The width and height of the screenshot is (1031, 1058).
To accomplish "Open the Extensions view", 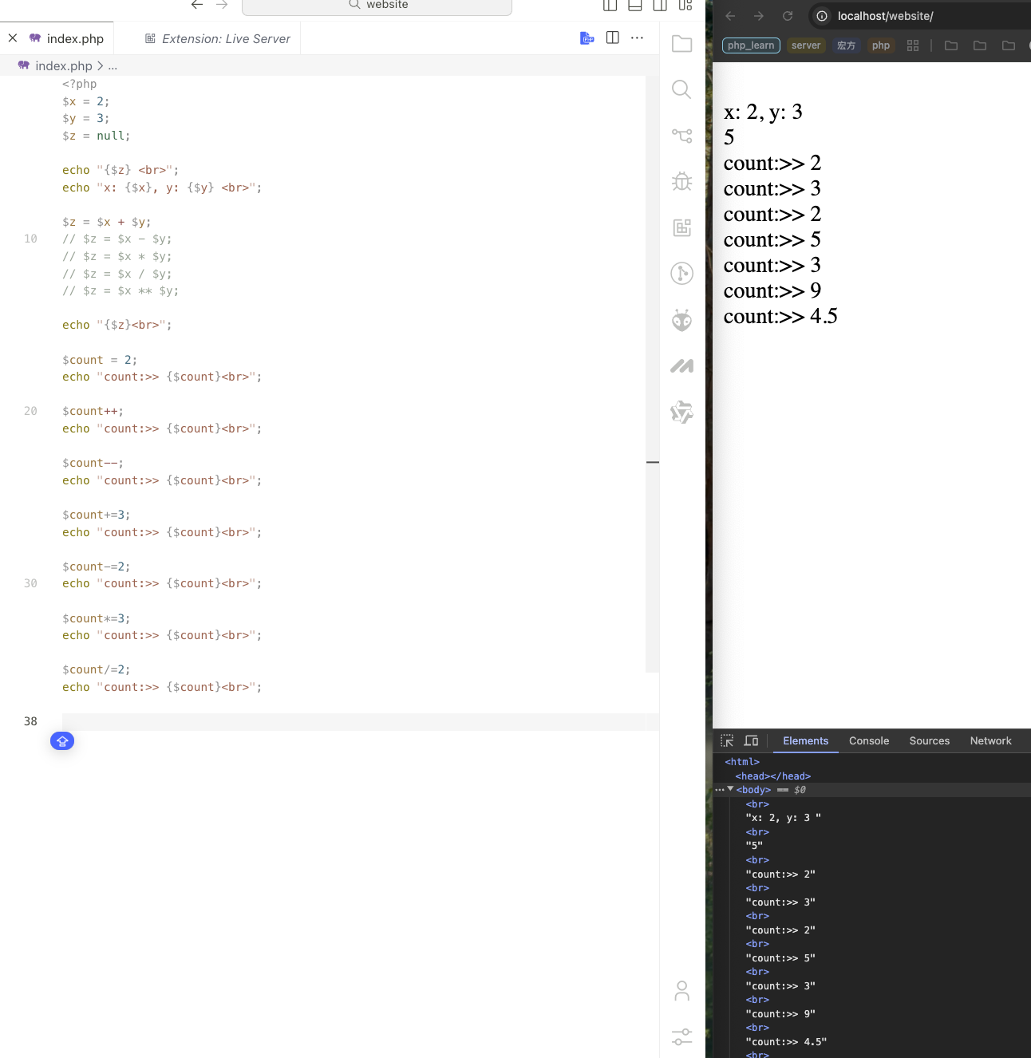I will tap(681, 227).
